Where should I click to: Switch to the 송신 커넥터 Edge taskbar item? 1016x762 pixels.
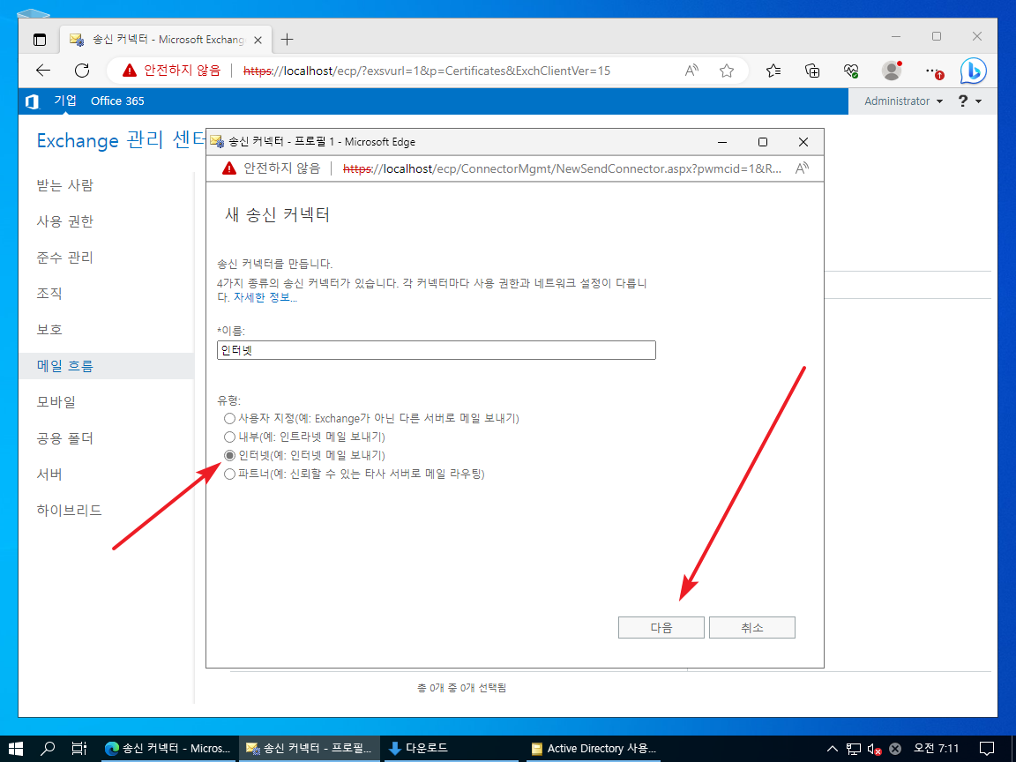pos(168,749)
